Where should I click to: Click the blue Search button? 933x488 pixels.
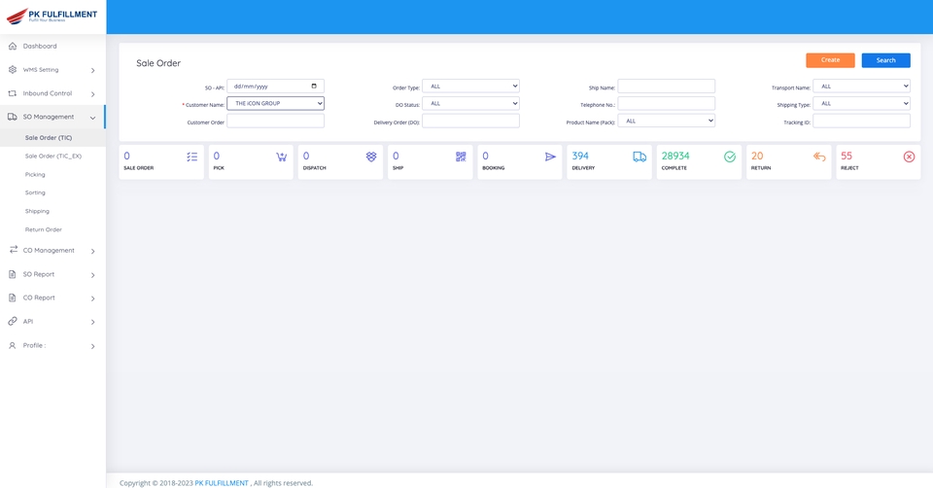885,60
